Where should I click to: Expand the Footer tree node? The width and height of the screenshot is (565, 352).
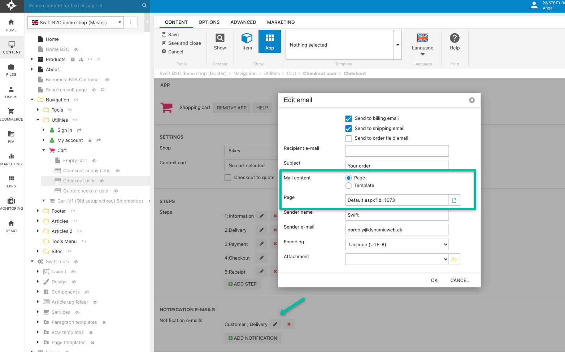(38, 211)
